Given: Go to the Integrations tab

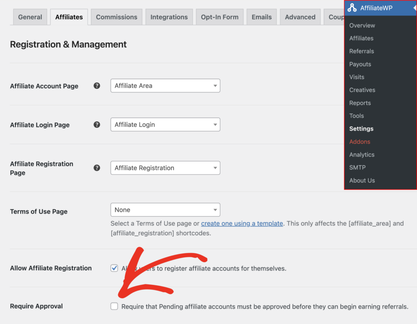Looking at the screenshot, I should click(169, 17).
